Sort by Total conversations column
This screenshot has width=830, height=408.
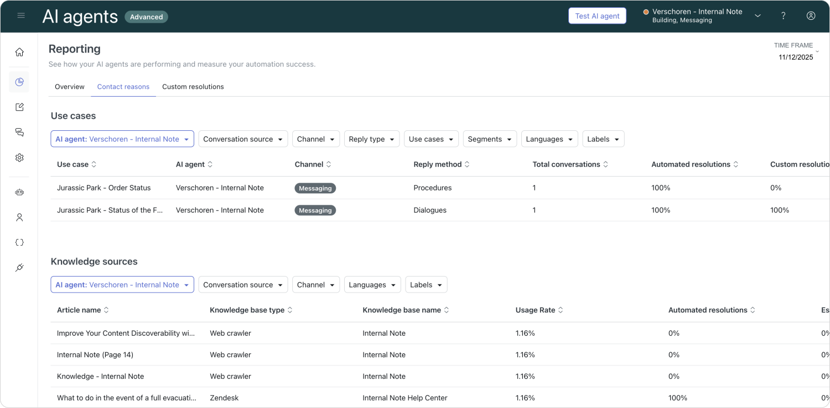(570, 165)
